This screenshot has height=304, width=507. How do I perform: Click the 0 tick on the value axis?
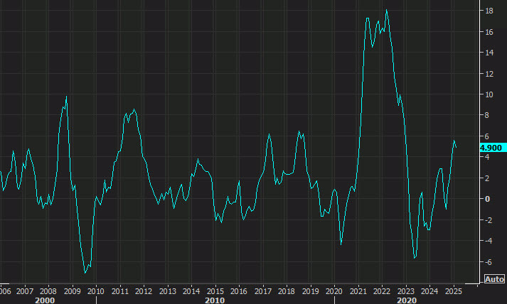click(x=488, y=199)
